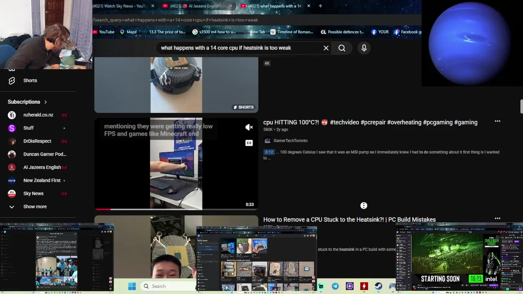This screenshot has height=294, width=523.
Task: Open more options for How to Remove a CPU video
Action: 497,218
